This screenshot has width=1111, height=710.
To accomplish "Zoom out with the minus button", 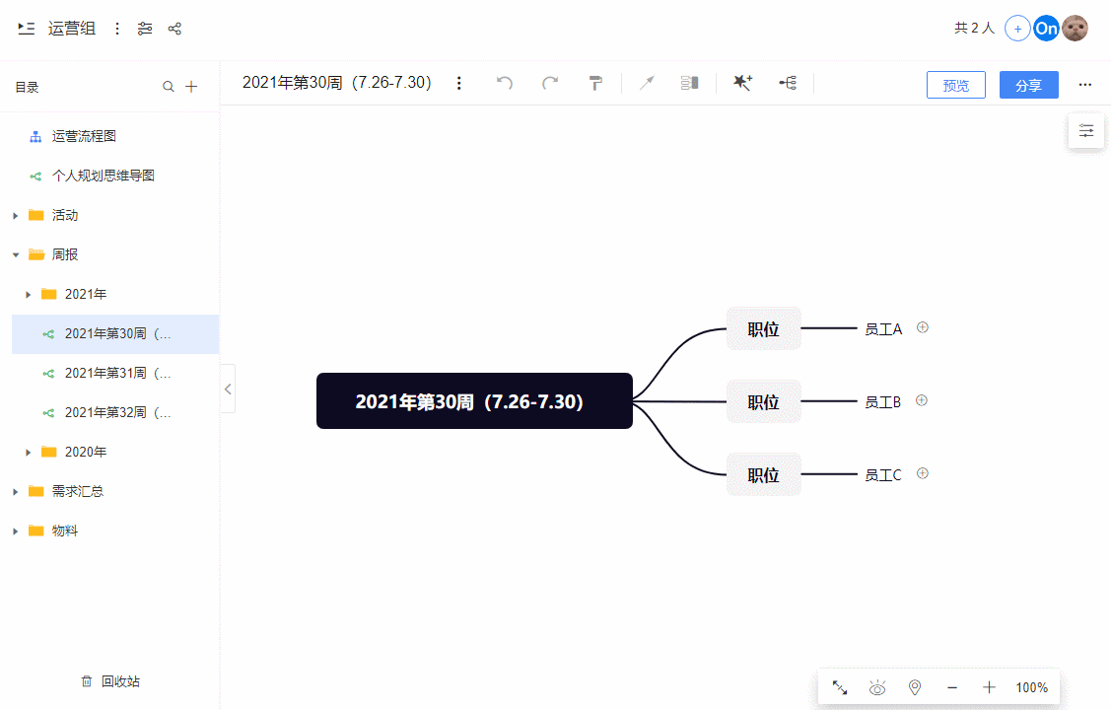I will pyautogui.click(x=952, y=687).
